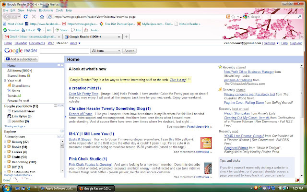The height and width of the screenshot is (192, 307).
Task: Reload the page with the refresh icon
Action: (25, 17)
